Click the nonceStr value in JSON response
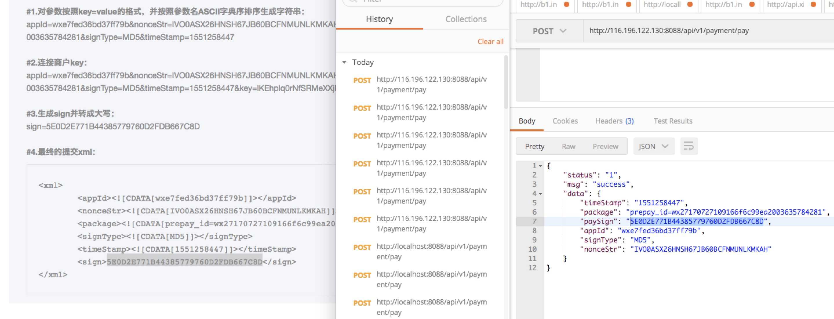 (701, 250)
